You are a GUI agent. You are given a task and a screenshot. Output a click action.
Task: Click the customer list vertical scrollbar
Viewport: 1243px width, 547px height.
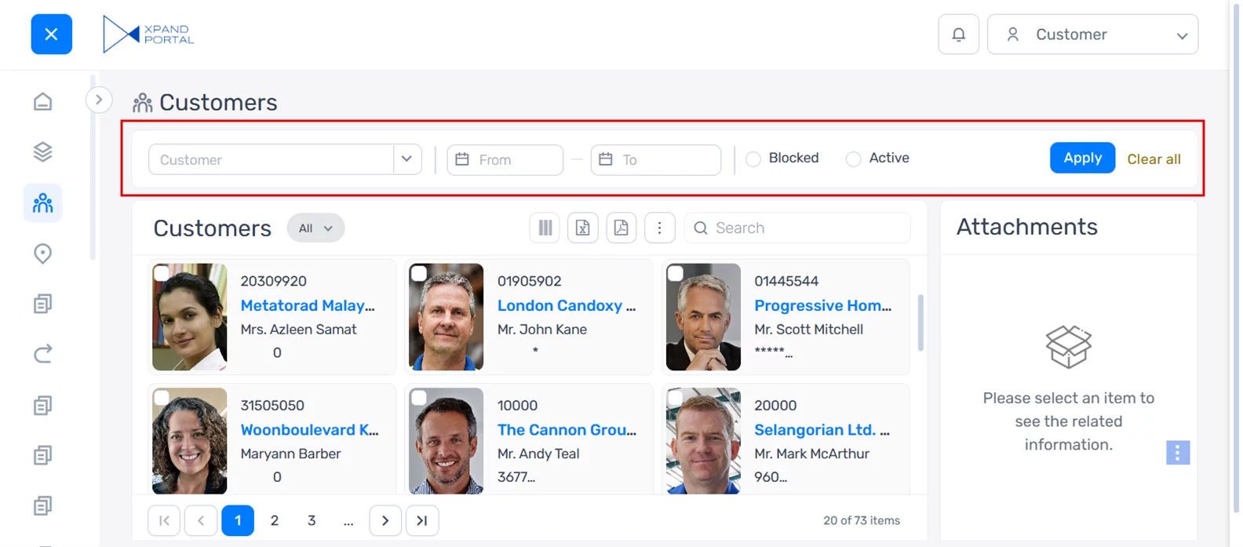pos(920,323)
